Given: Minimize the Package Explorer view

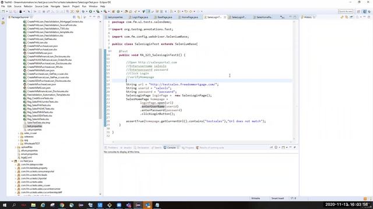Looking at the screenshot, I should 94,17.
